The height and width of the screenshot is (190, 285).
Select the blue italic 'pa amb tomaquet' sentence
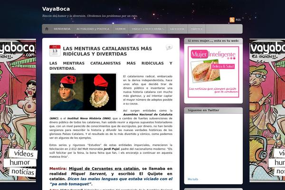click(111, 181)
